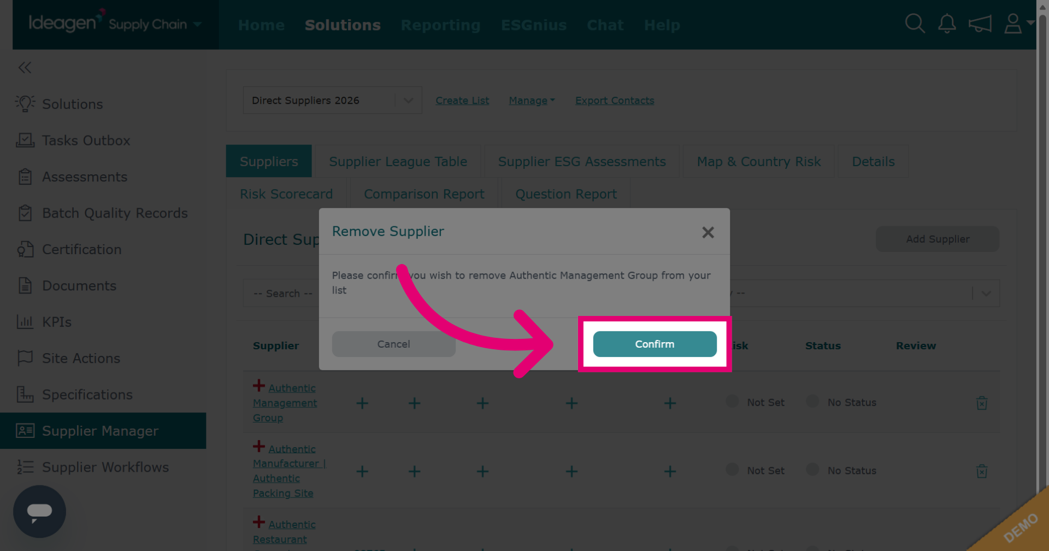The image size is (1049, 551).
Task: Confirm removing the supplier
Action: pyautogui.click(x=655, y=344)
